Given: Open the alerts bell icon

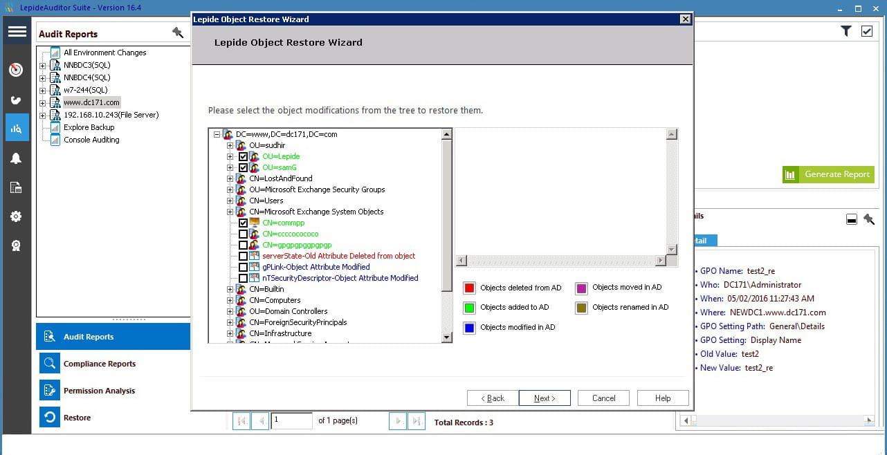Looking at the screenshot, I should tap(17, 158).
